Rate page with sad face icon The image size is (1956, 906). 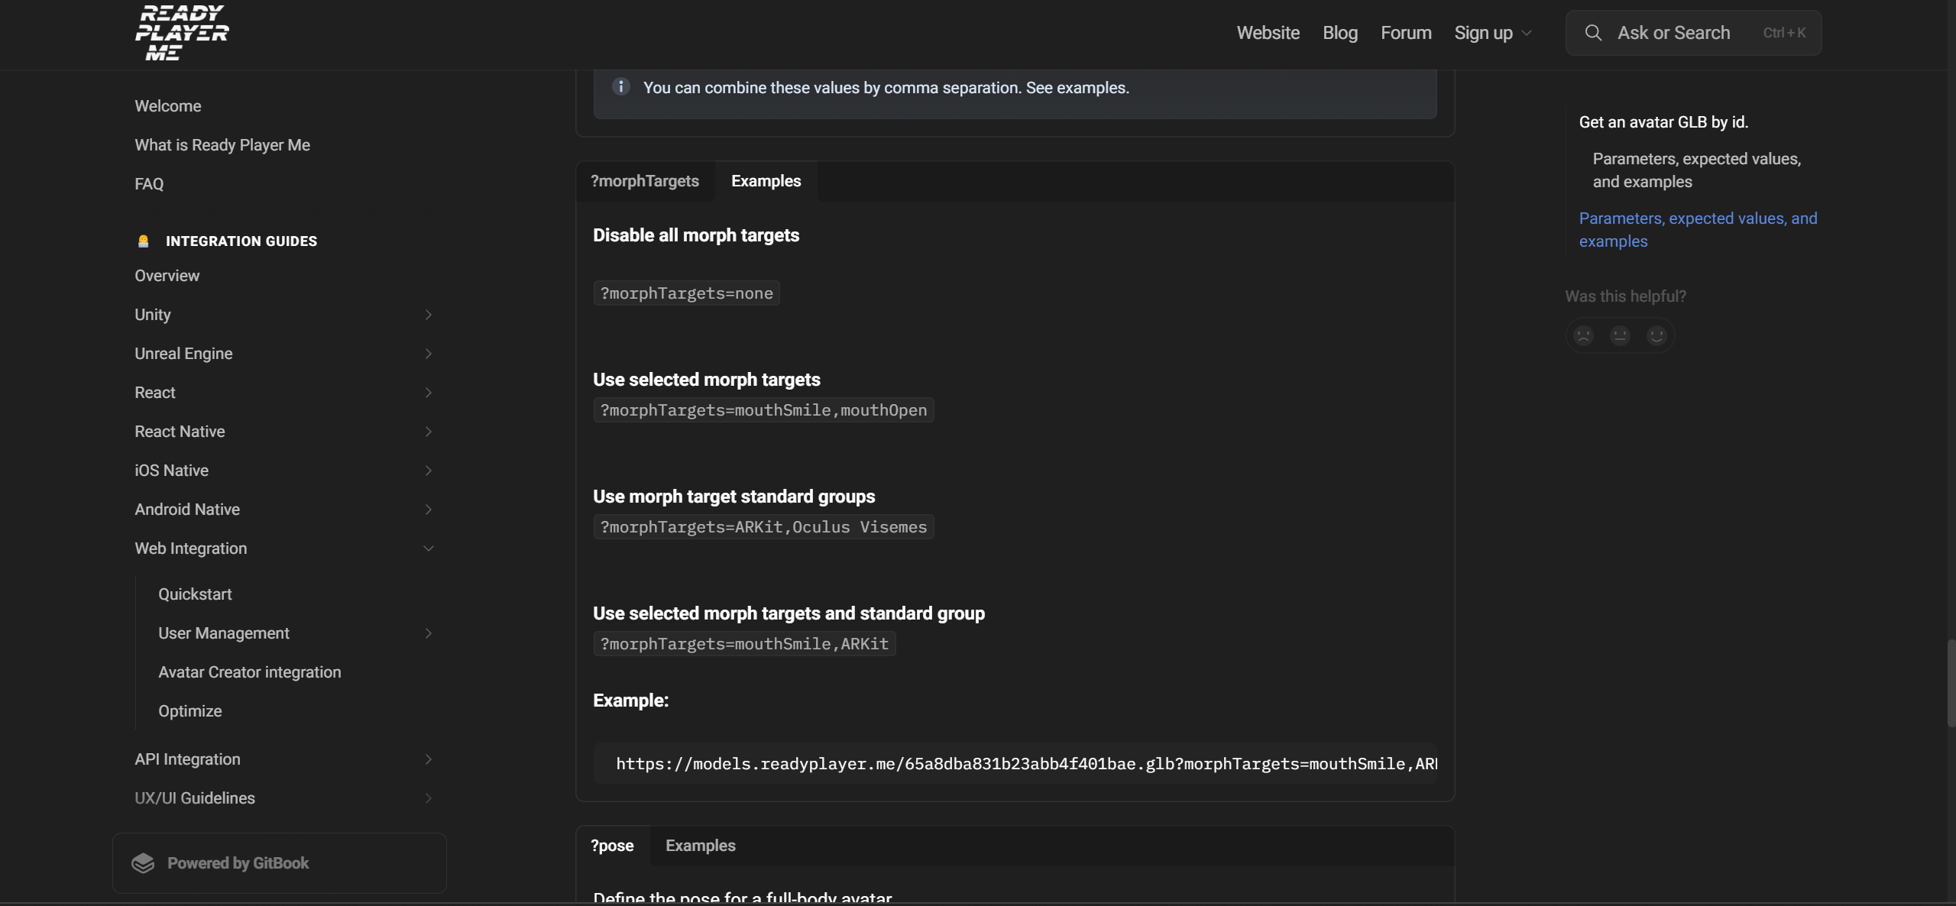[x=1584, y=335]
